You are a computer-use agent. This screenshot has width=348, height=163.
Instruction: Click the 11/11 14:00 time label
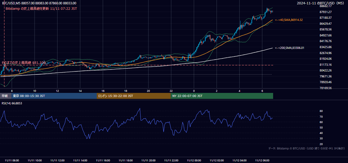tap(80, 161)
